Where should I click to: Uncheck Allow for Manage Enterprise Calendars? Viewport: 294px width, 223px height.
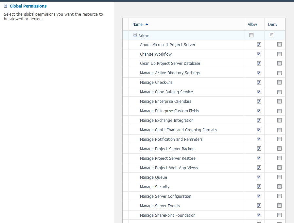tap(259, 102)
